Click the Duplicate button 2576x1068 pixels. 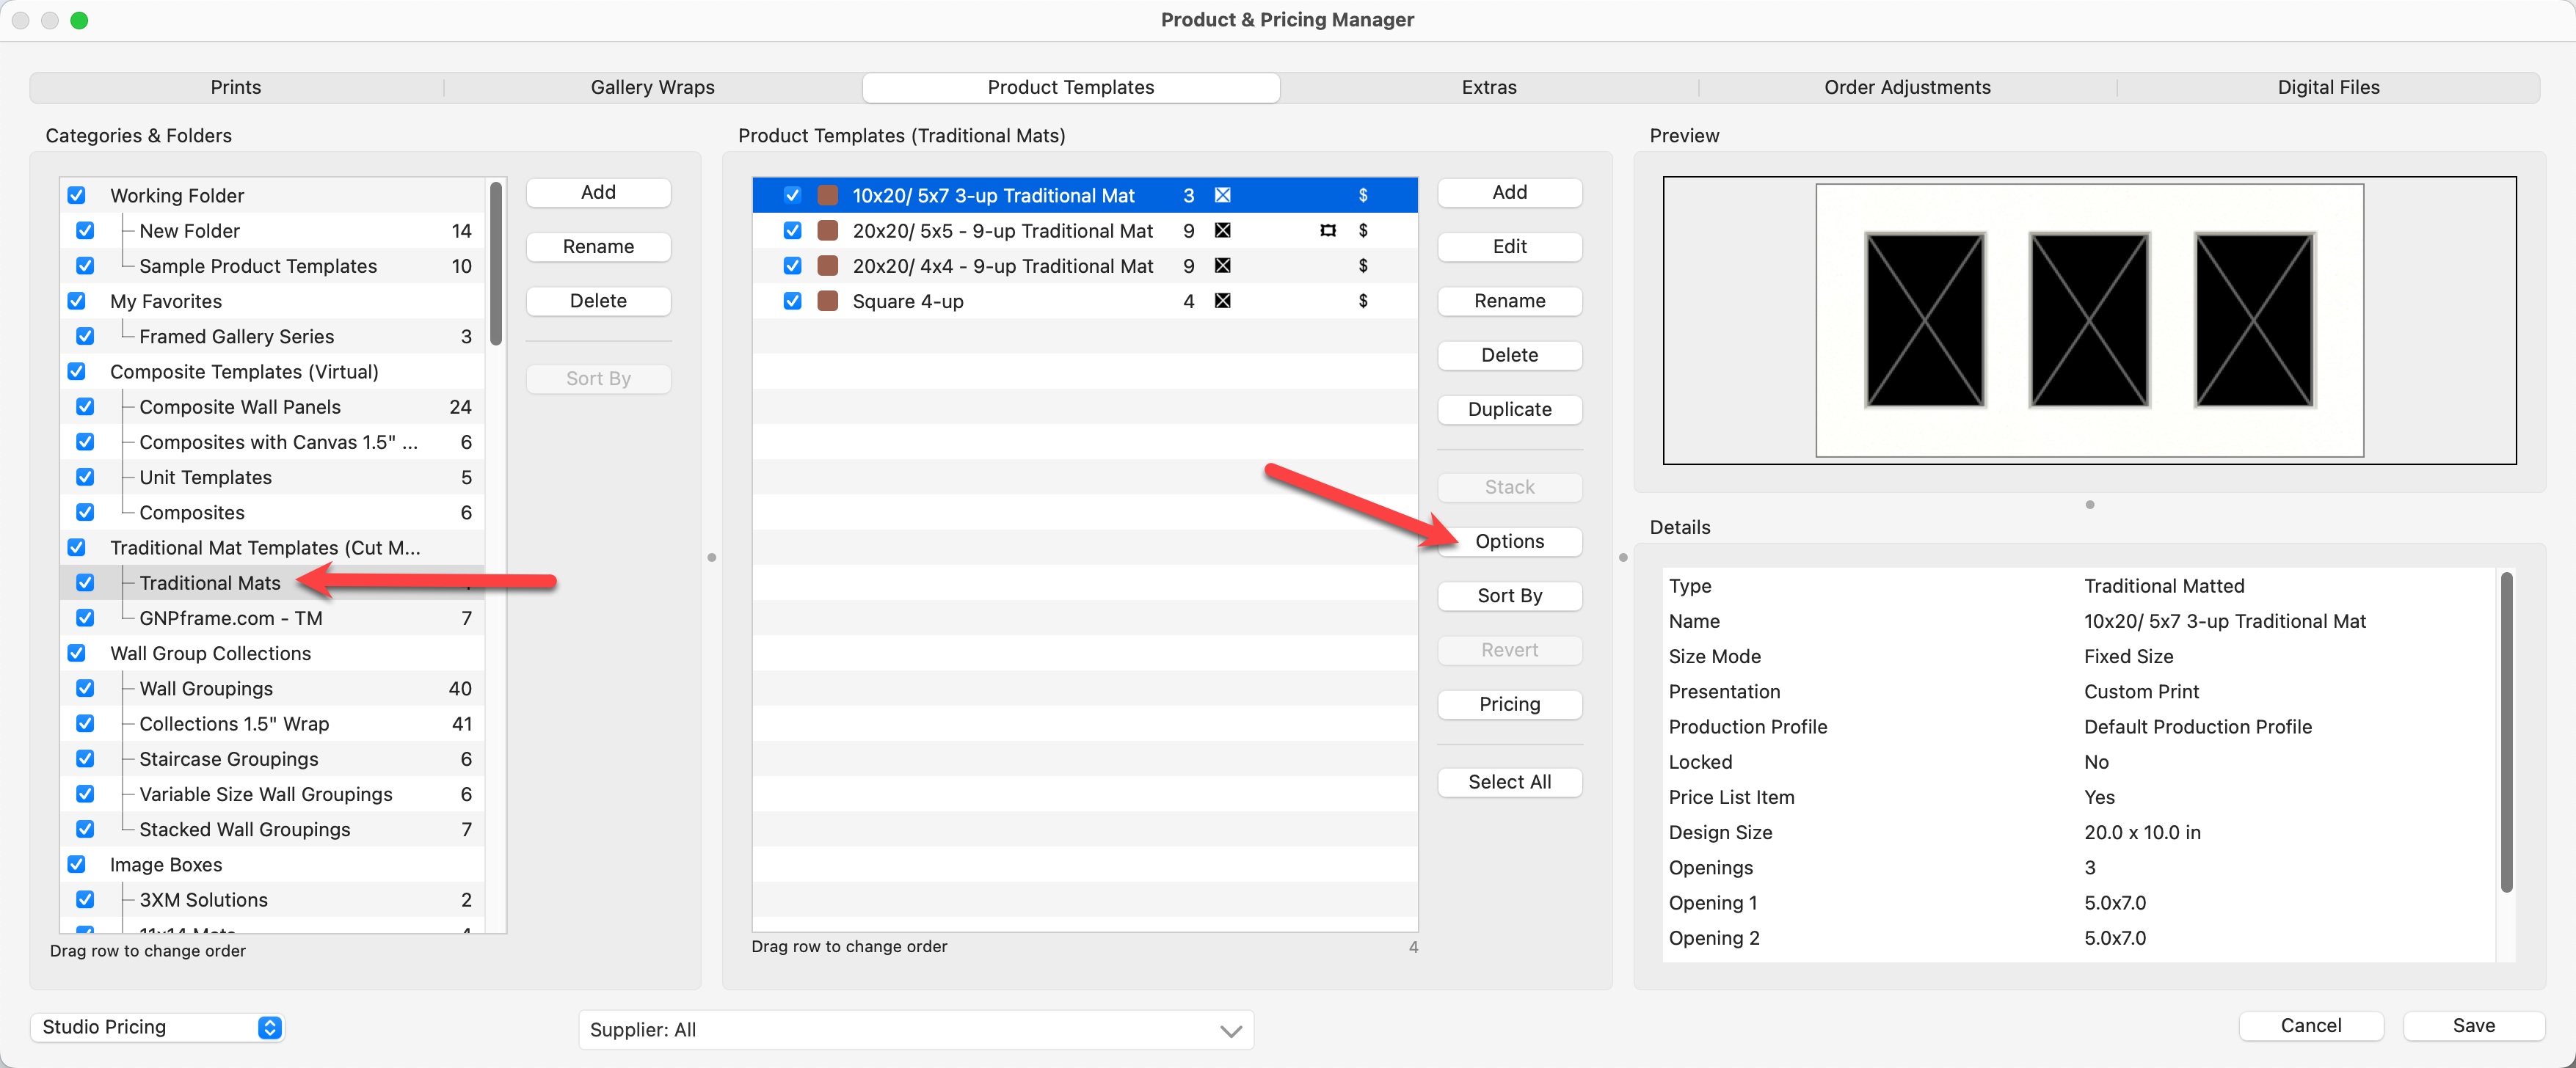tap(1509, 409)
